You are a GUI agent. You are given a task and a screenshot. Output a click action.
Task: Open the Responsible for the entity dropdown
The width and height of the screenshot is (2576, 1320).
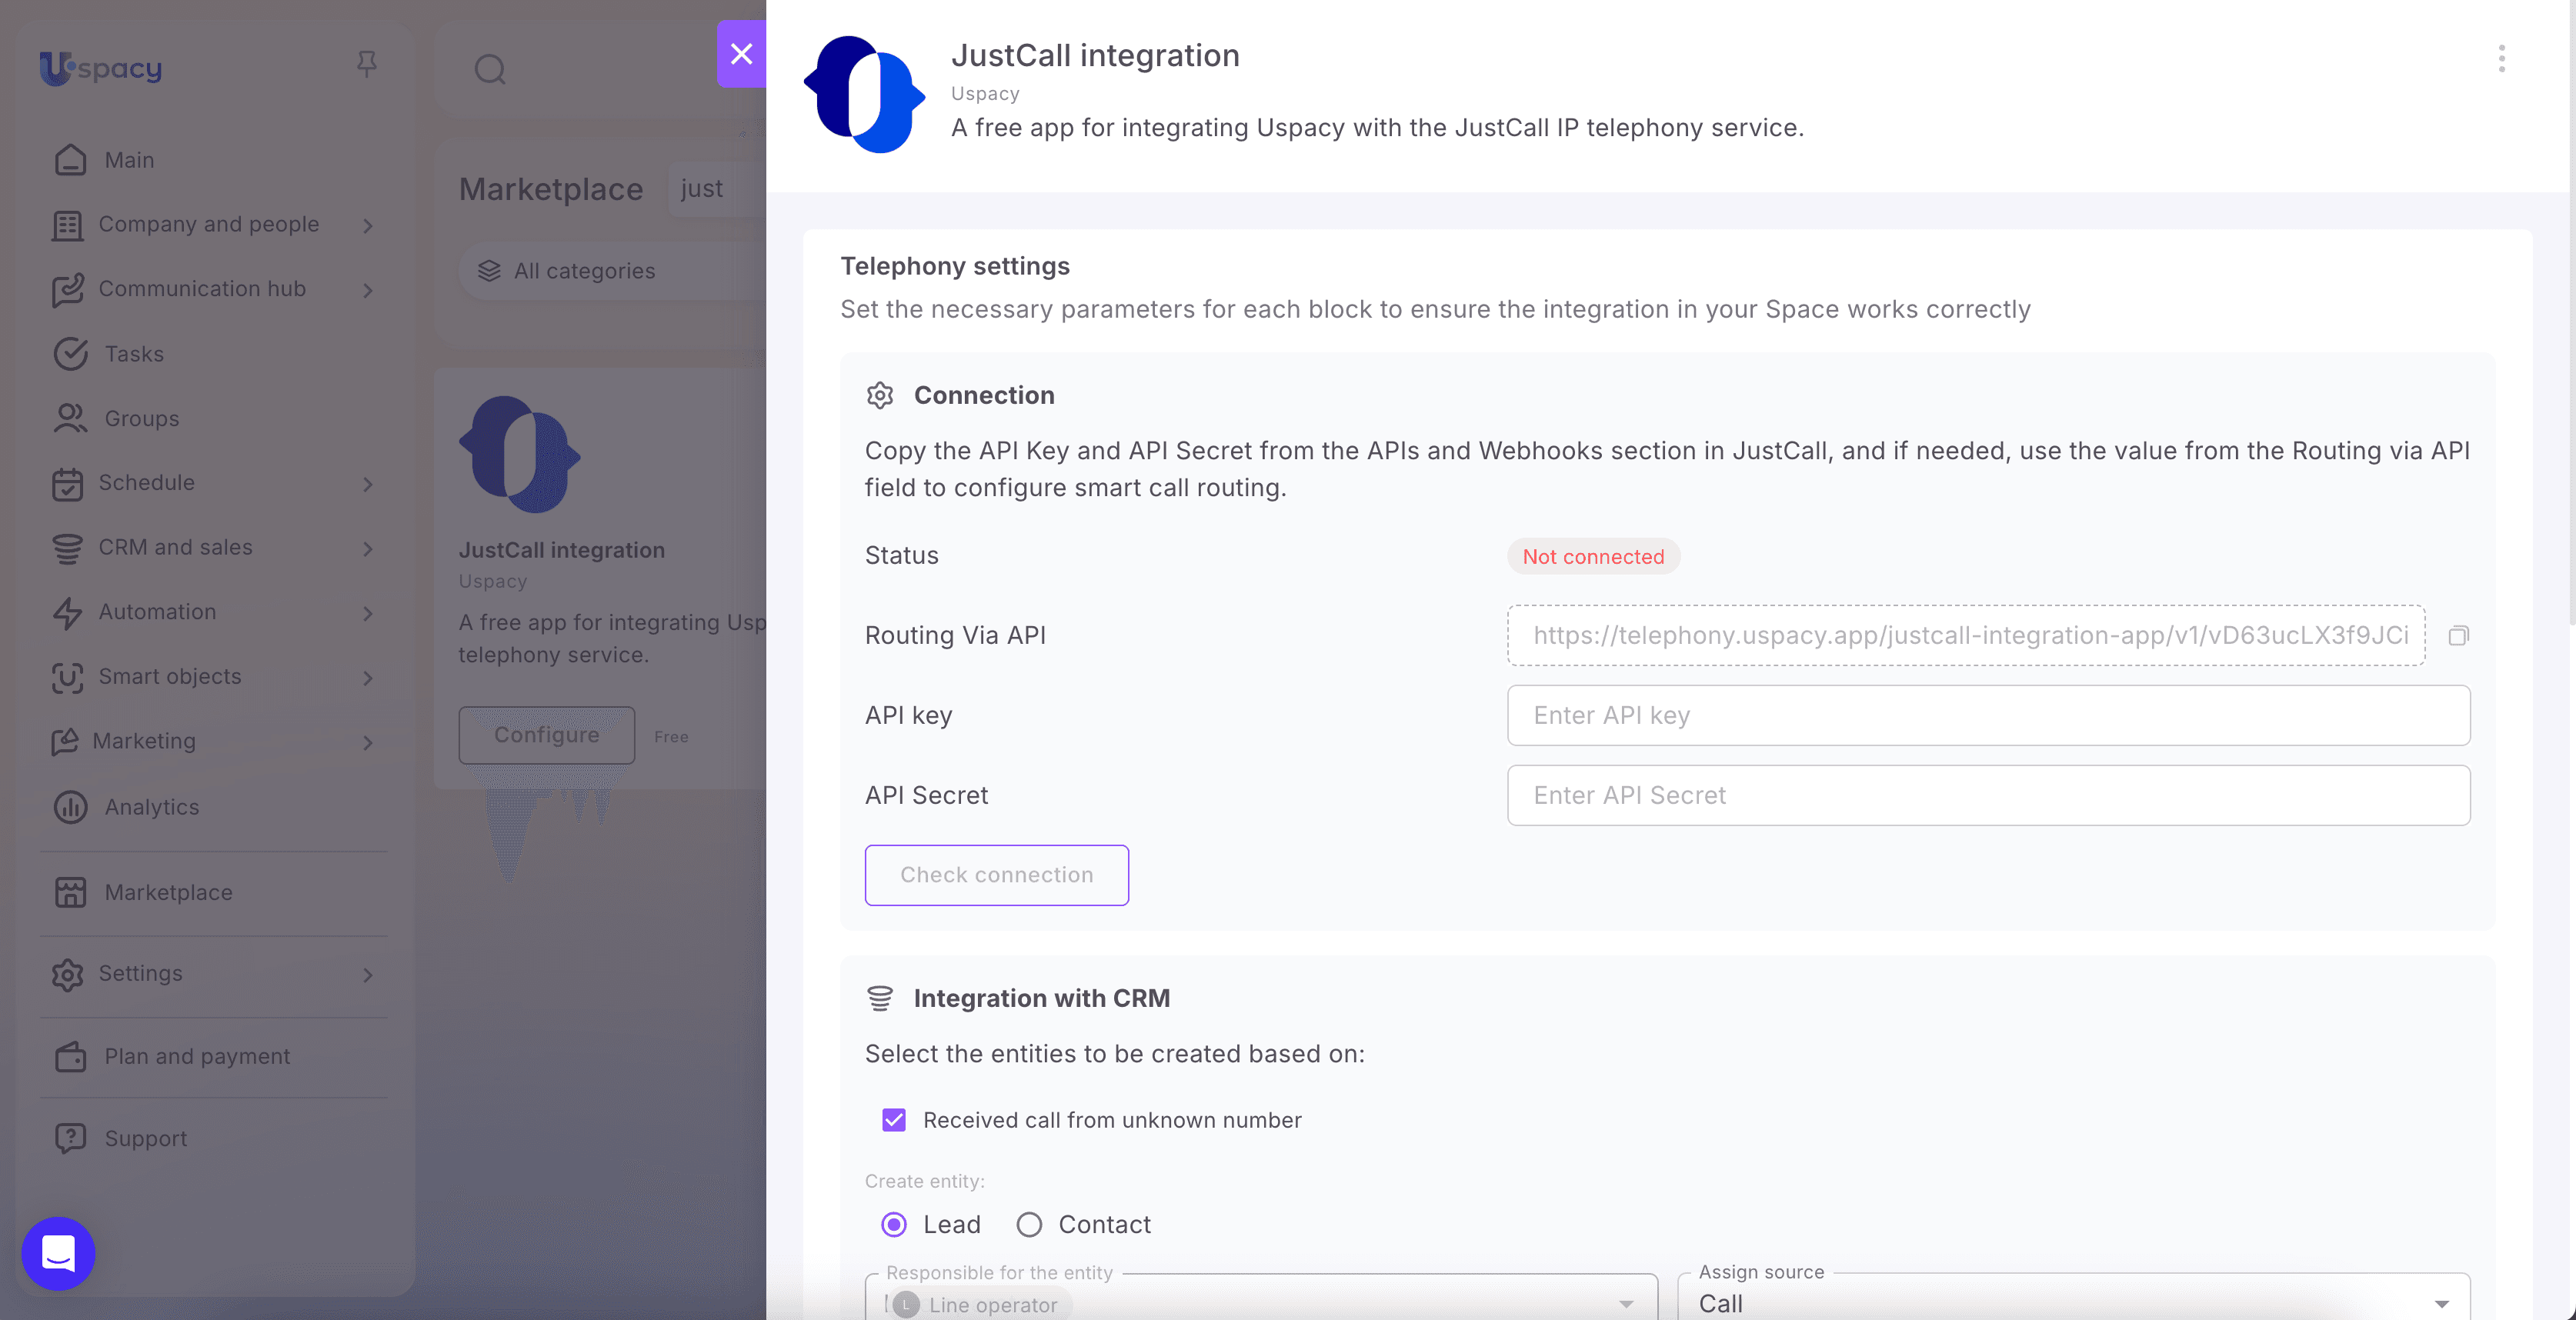[1261, 1298]
